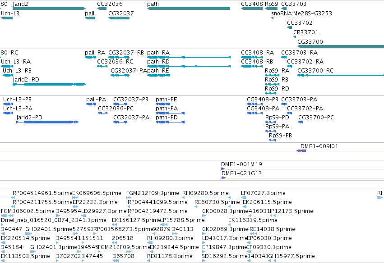Open the LP07027.3prime EST label
384x263 pixels.
(263, 193)
